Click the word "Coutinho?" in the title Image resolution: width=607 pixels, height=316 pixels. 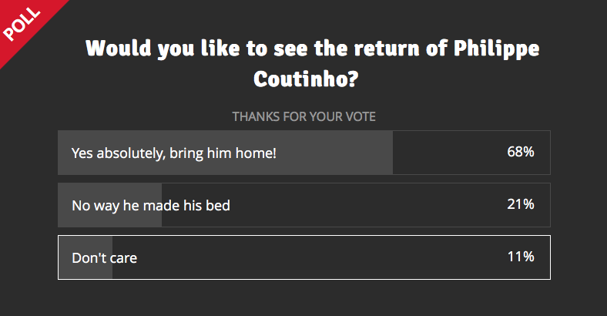[306, 79]
